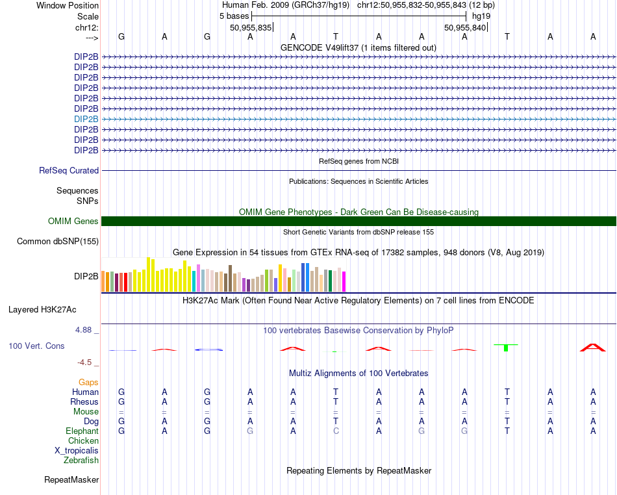The image size is (617, 495).
Task: Open 100 vertebrates Basewise Conservation by PhyloP title
Action: pos(359,331)
